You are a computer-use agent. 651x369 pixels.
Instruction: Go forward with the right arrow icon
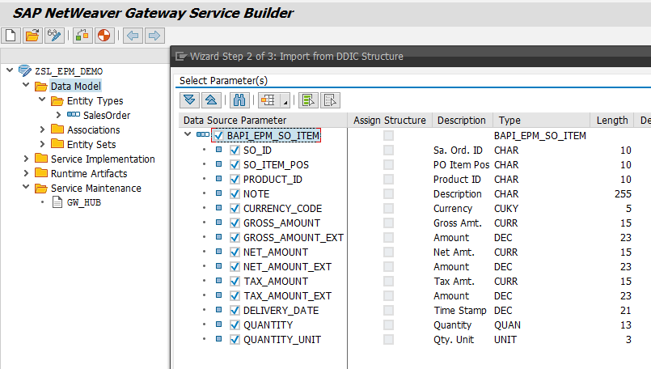click(154, 36)
